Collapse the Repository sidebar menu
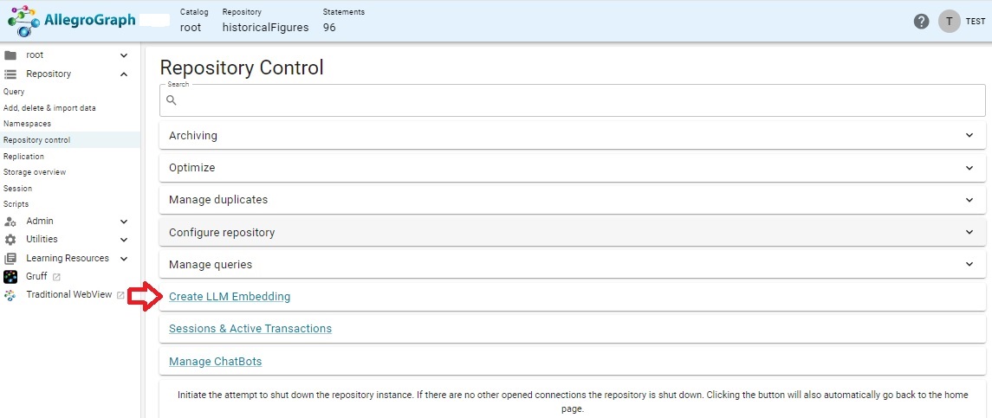 [x=124, y=74]
